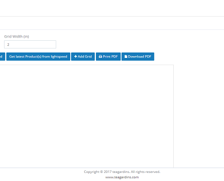This screenshot has height=181, width=224.
Task: Click the plus icon on Add Grid
Action: click(x=76, y=57)
